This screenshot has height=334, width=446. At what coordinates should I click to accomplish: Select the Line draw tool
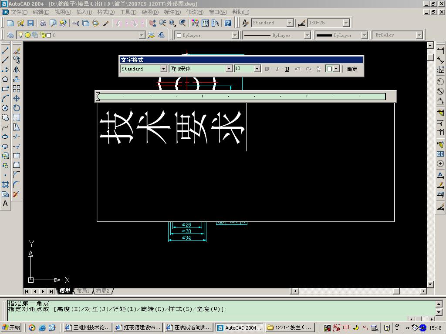pos(5,50)
